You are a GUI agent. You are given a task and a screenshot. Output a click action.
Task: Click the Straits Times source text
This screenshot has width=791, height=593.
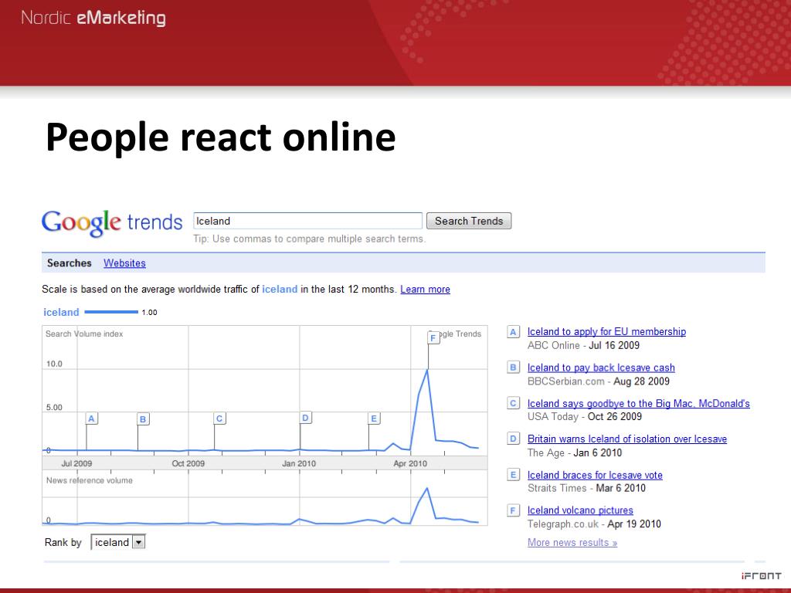tap(557, 488)
